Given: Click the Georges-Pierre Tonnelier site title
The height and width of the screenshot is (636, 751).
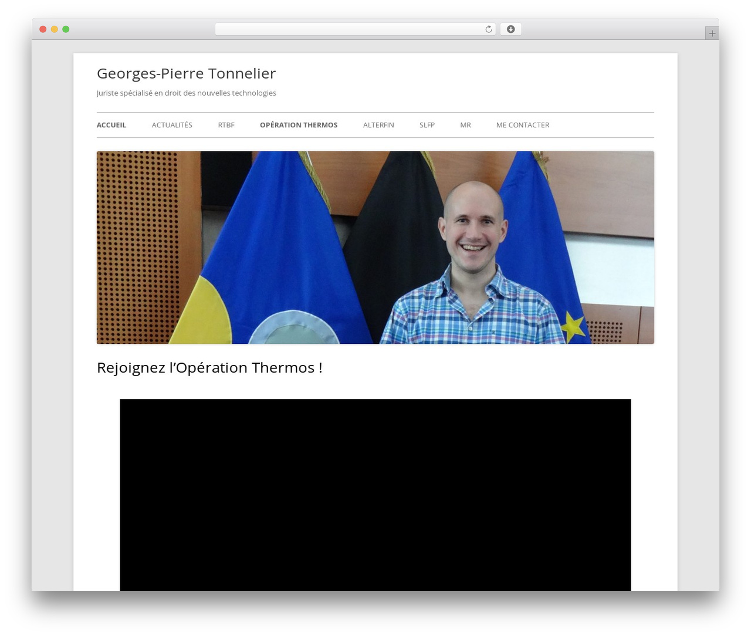Looking at the screenshot, I should tap(186, 73).
